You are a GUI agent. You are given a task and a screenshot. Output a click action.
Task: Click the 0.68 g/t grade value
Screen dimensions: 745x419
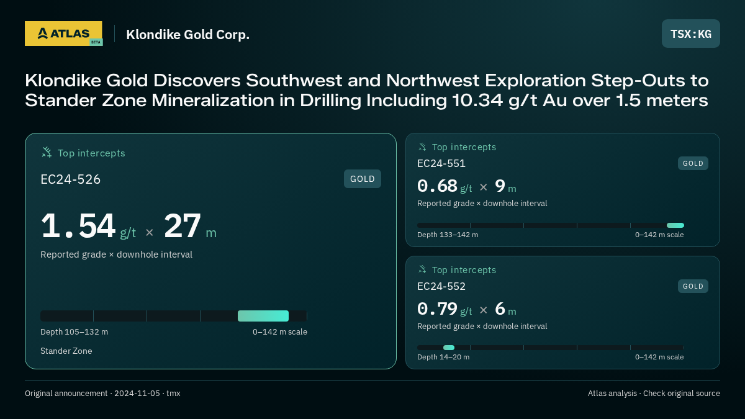point(445,186)
